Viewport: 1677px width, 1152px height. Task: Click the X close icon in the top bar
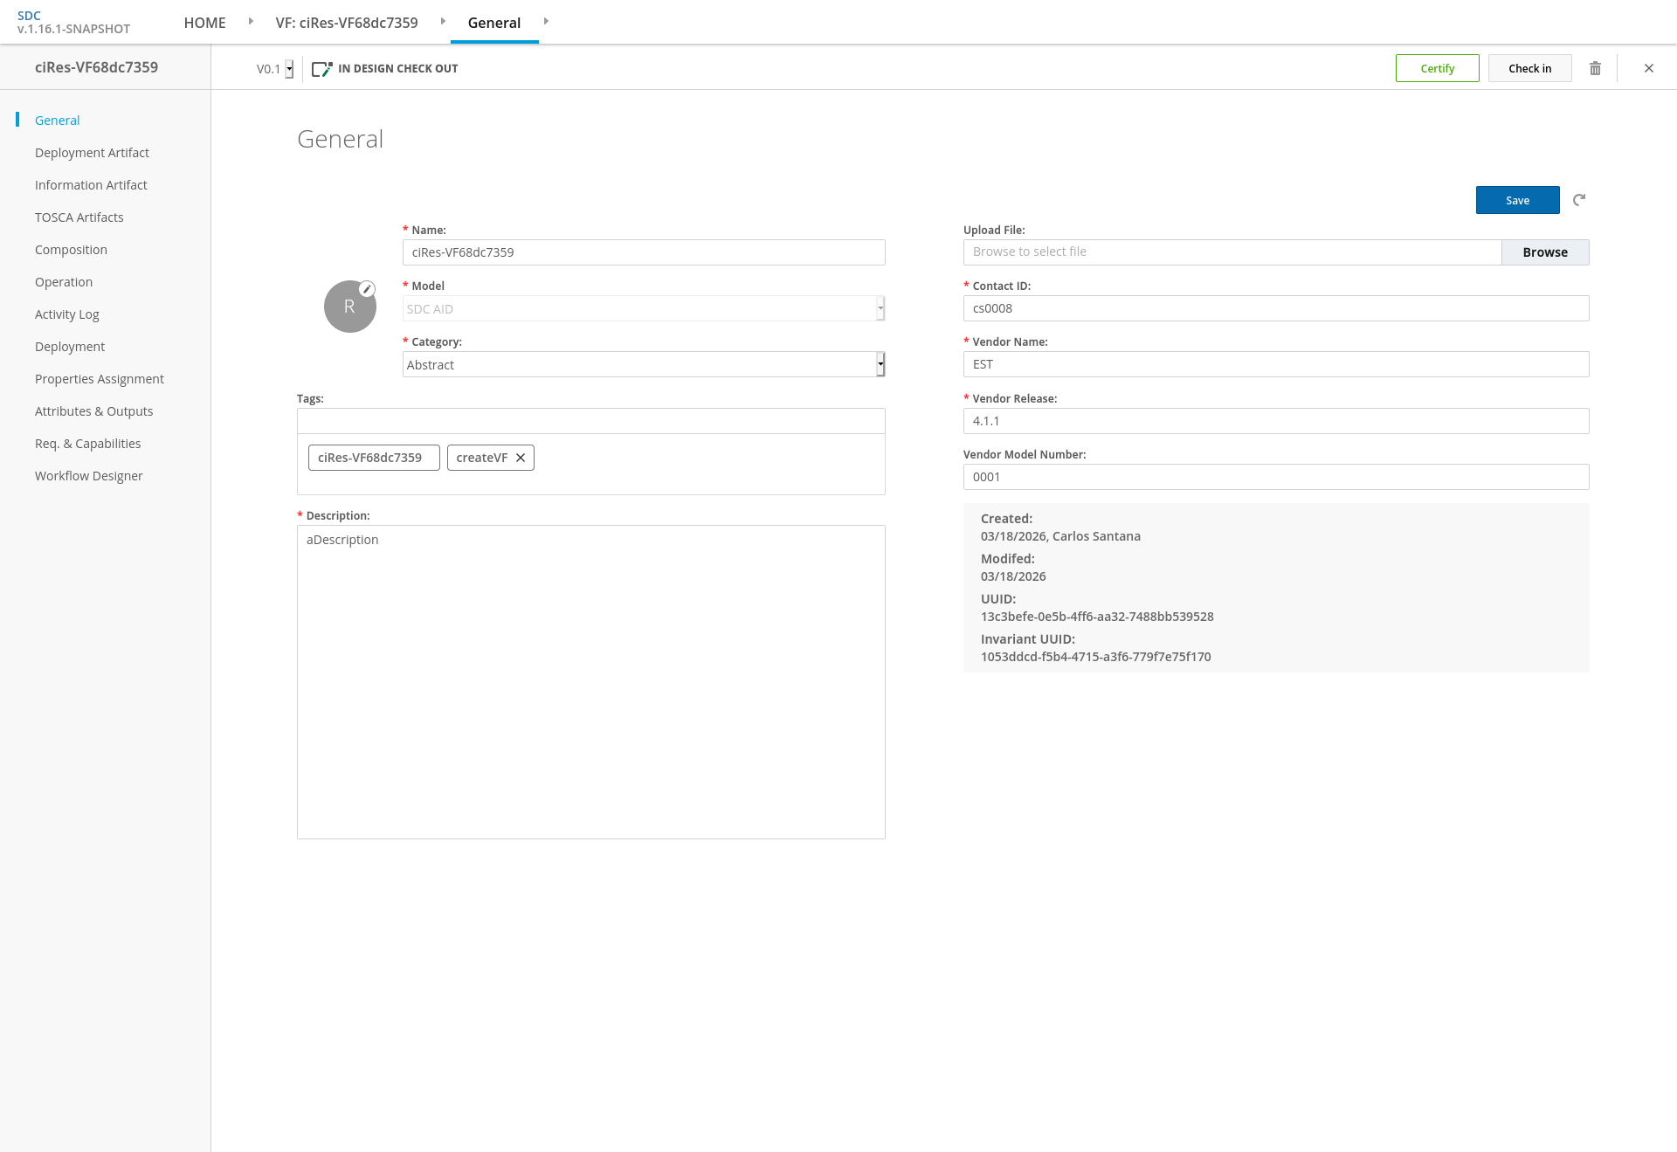1649,68
